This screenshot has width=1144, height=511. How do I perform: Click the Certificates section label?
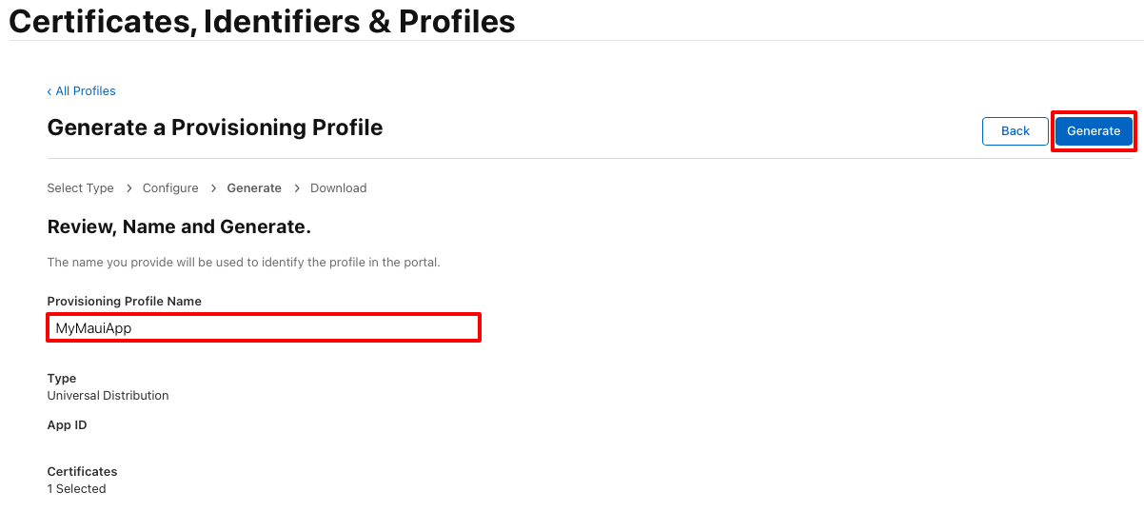[x=82, y=472]
